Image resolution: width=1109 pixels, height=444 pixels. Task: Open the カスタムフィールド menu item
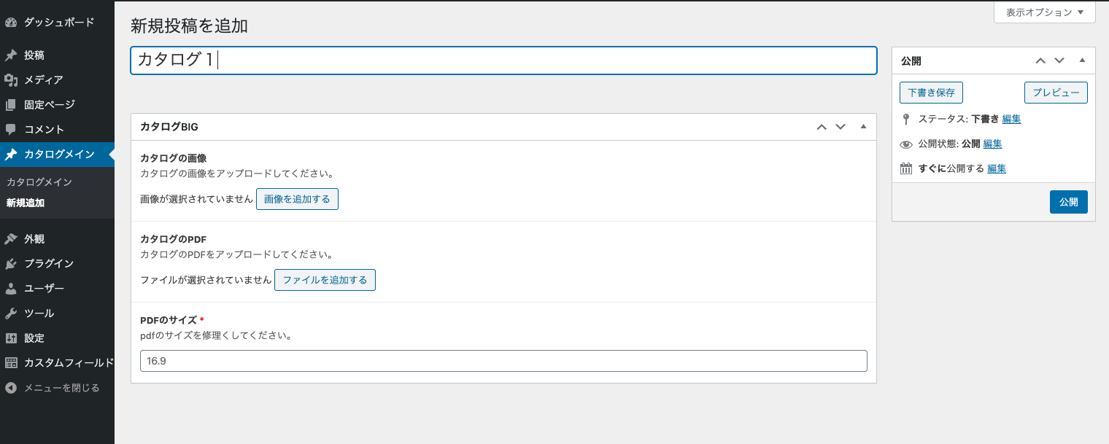point(69,363)
